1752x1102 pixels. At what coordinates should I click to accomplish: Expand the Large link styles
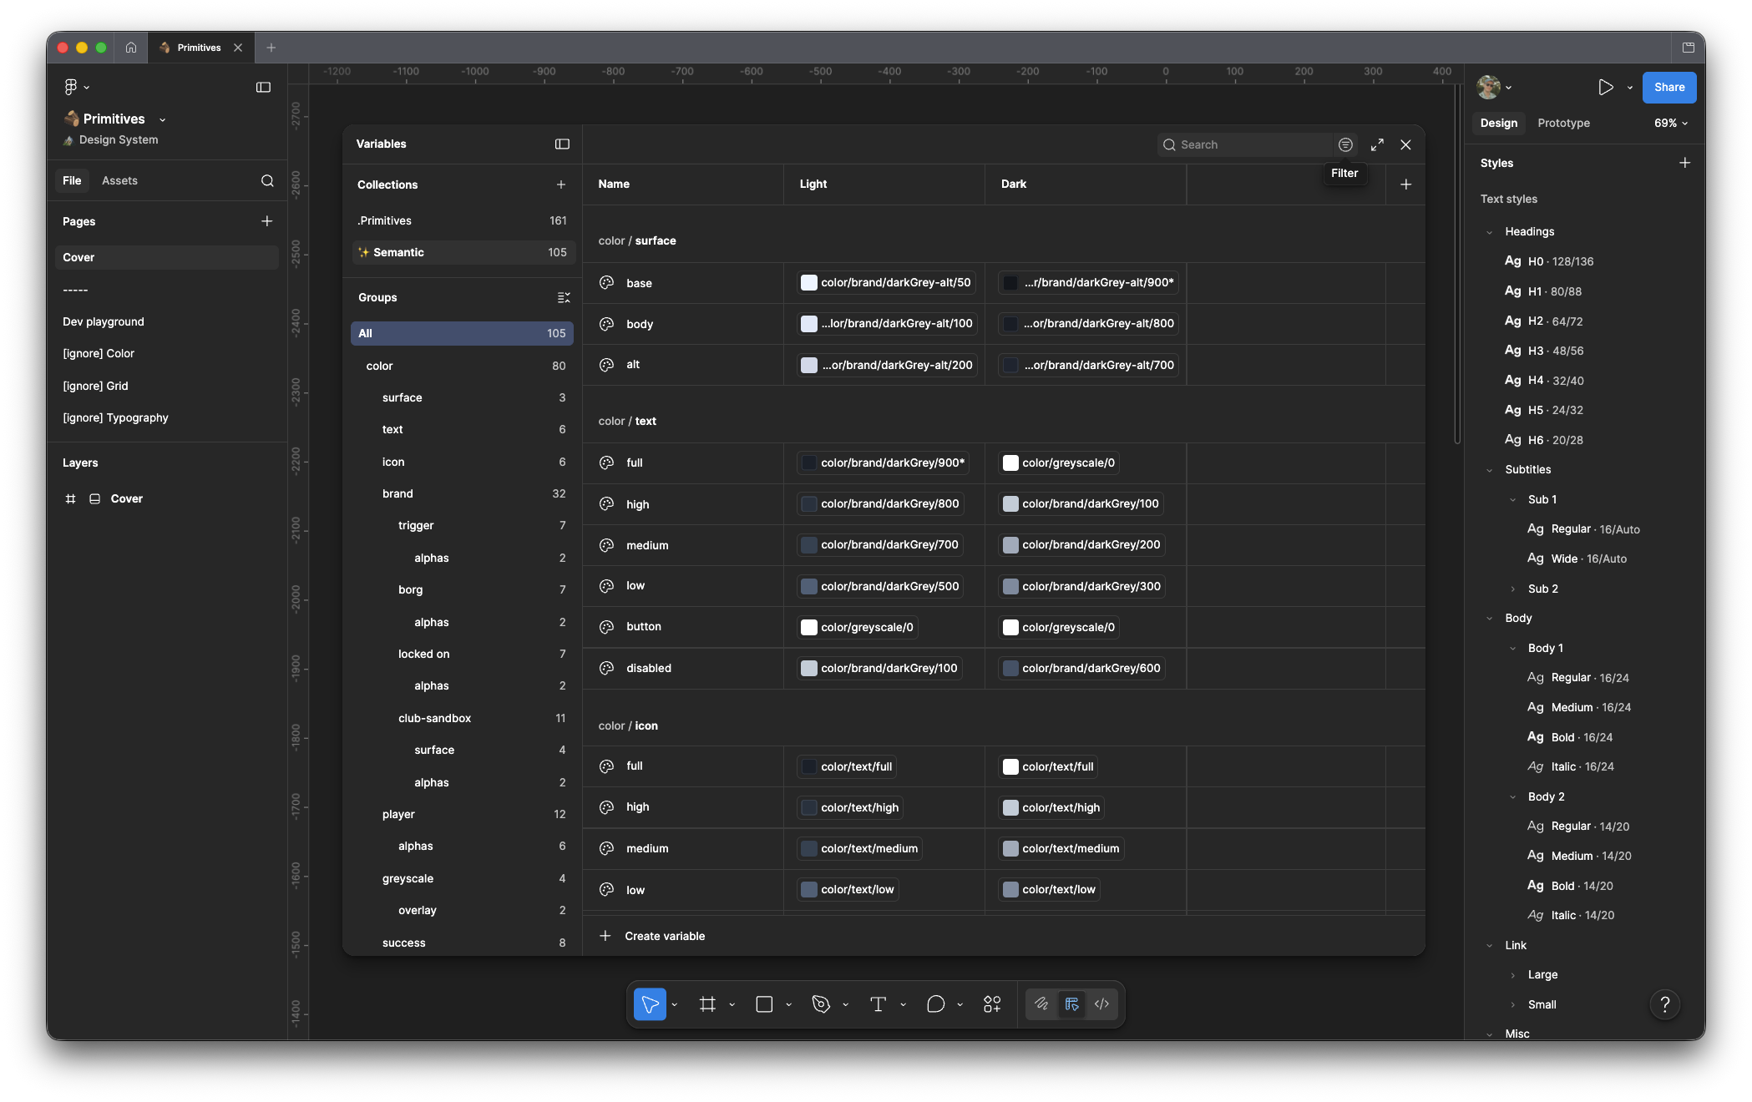pos(1513,975)
